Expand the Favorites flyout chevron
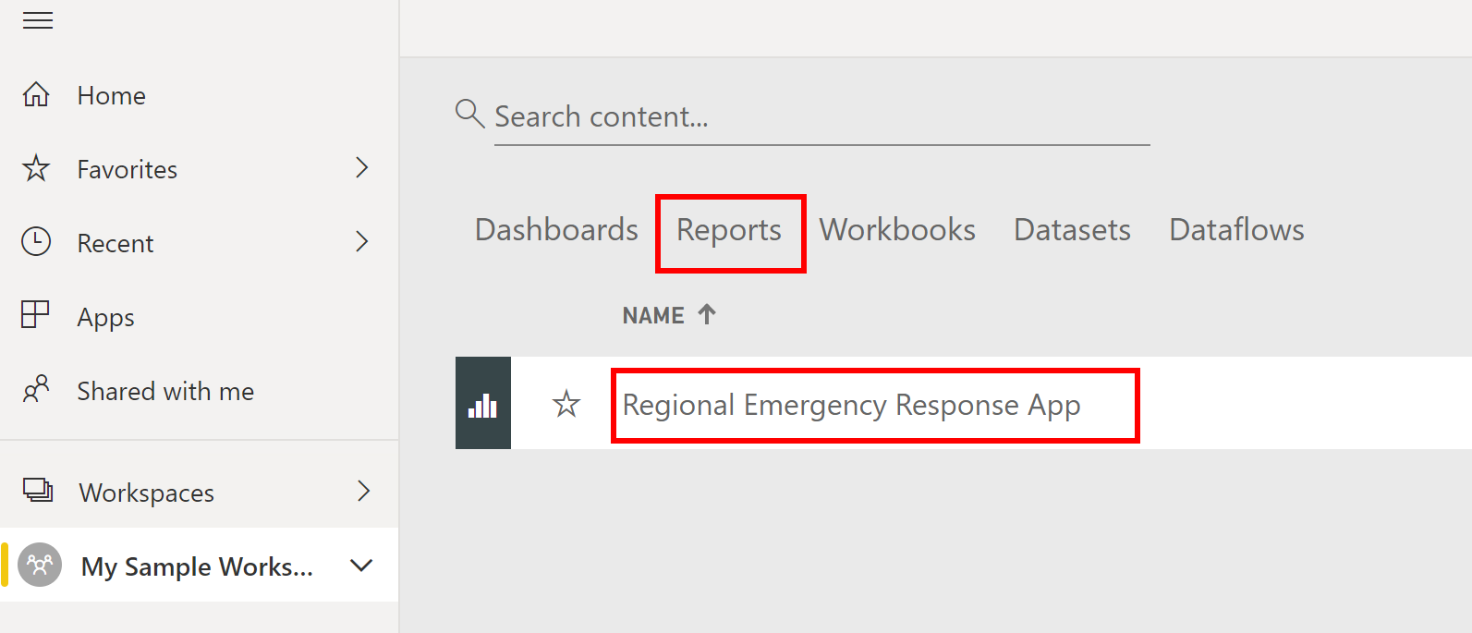The width and height of the screenshot is (1472, 633). 362,167
